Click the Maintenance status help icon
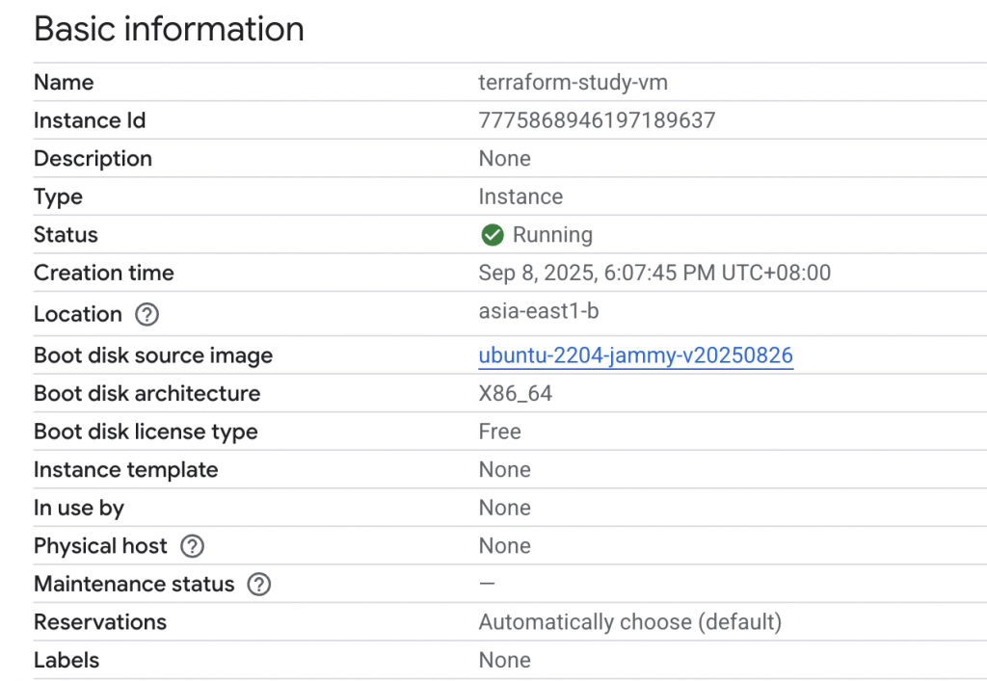Viewport: 987px width, 681px height. click(258, 585)
